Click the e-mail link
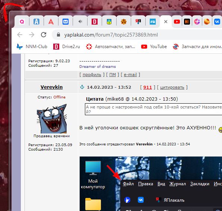Viewport: 222px width, 211px height. (x=130, y=75)
